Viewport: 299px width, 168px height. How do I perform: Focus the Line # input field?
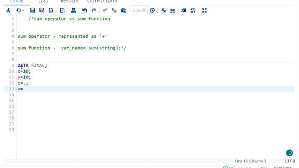point(140,10)
